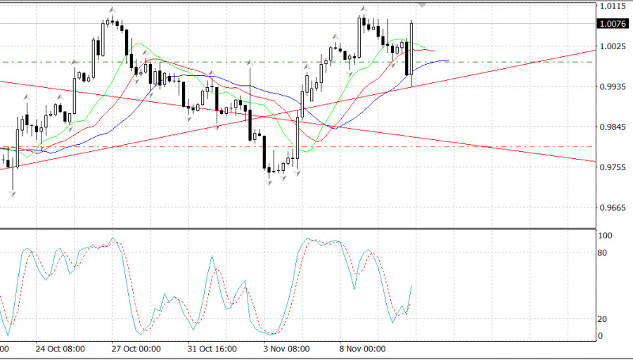Click the 27 Oct 00:00 time label
Image resolution: width=633 pixels, height=360 pixels.
pyautogui.click(x=136, y=349)
